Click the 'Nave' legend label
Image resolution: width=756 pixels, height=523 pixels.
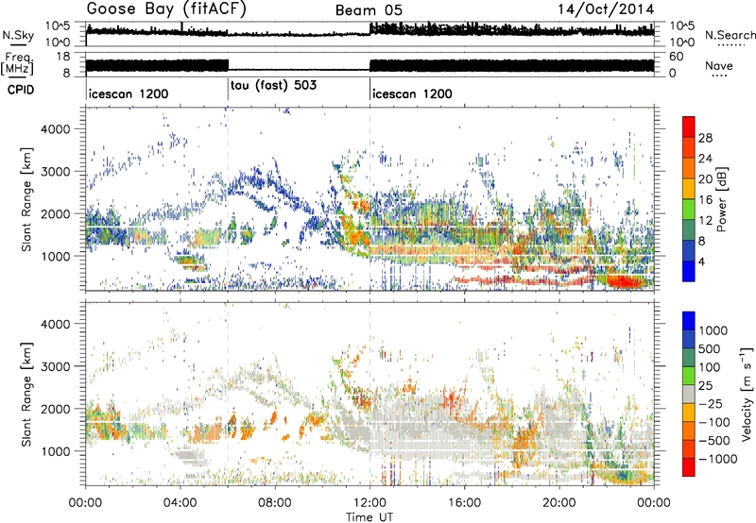pyautogui.click(x=719, y=65)
